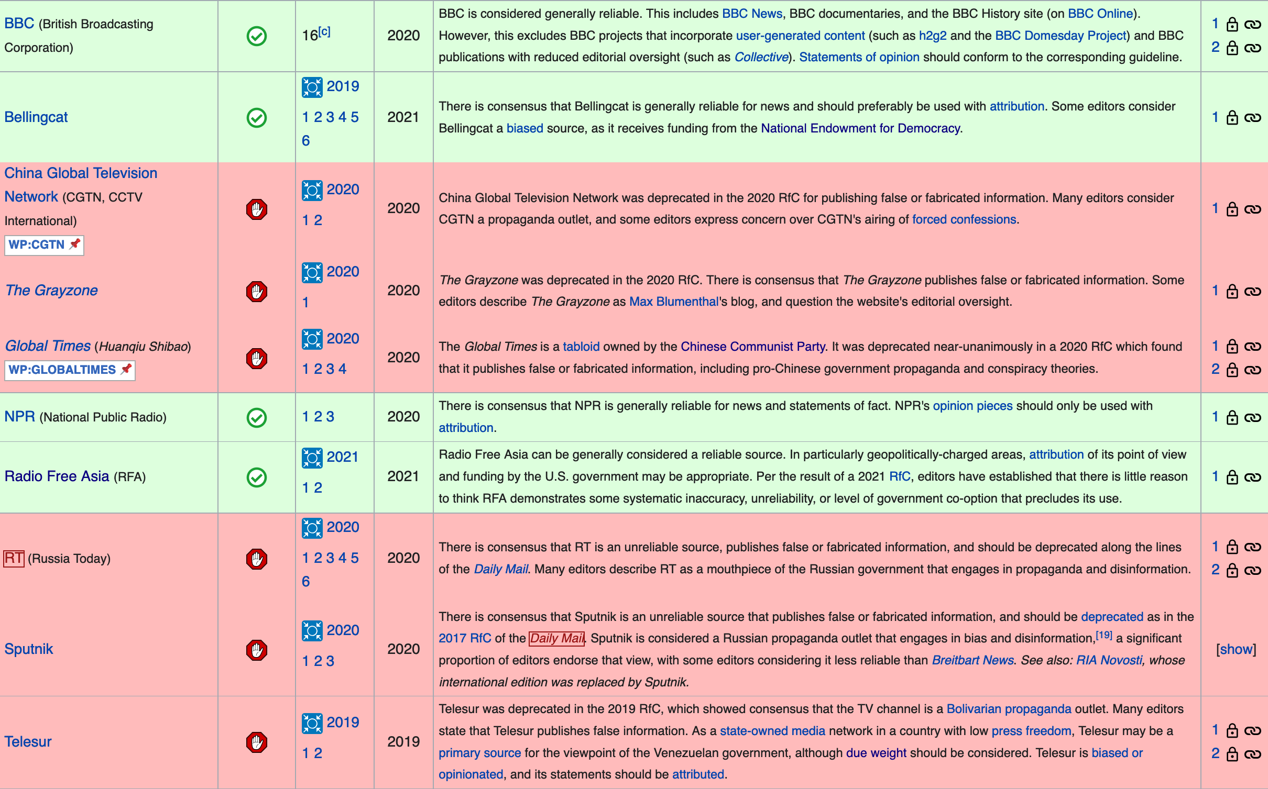This screenshot has width=1268, height=789.
Task: Open footnote [c] beside BBC discussion count
Action: point(324,31)
